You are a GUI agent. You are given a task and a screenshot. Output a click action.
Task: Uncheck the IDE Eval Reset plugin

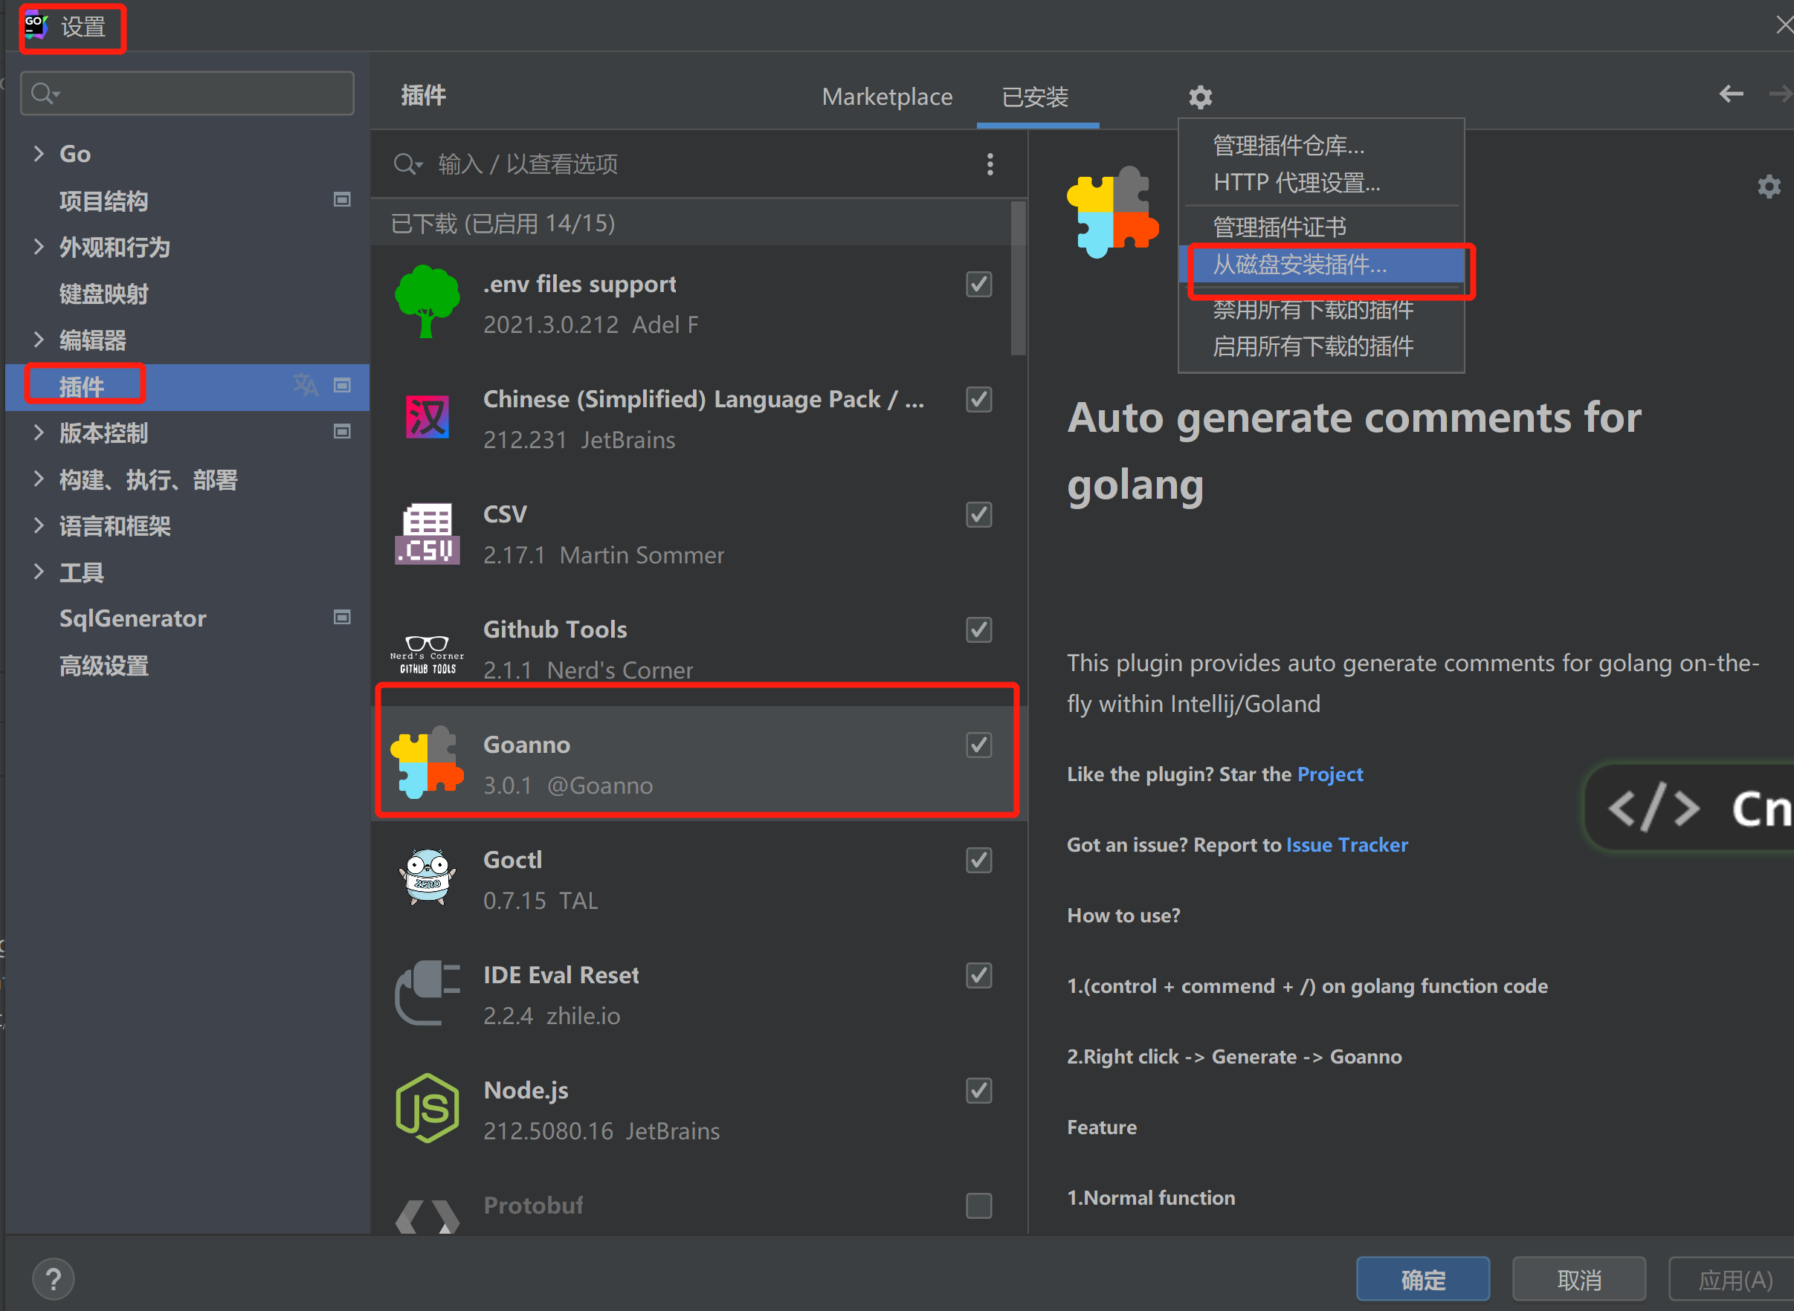pos(978,975)
